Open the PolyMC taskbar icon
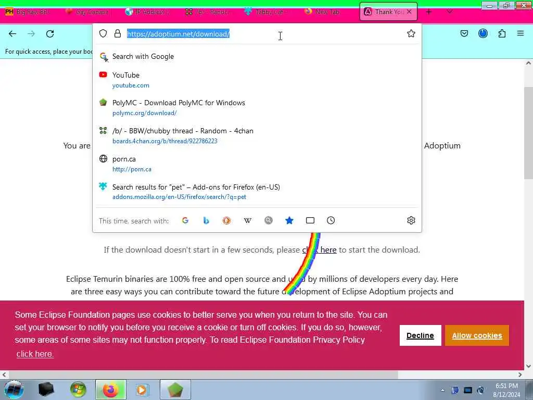Image resolution: width=533 pixels, height=400 pixels. [175, 390]
